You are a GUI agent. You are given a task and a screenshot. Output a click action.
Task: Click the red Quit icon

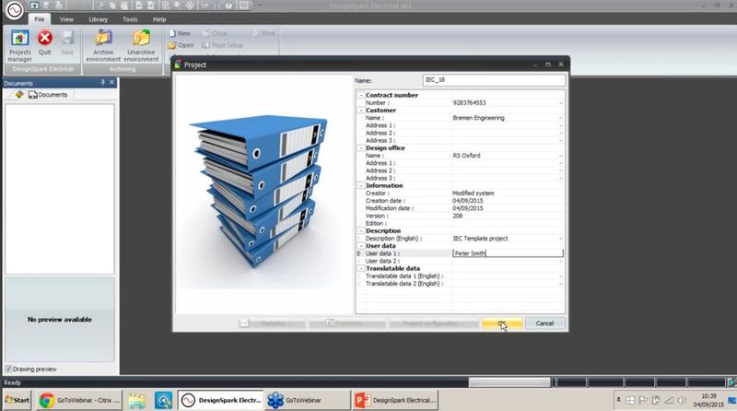(x=44, y=43)
